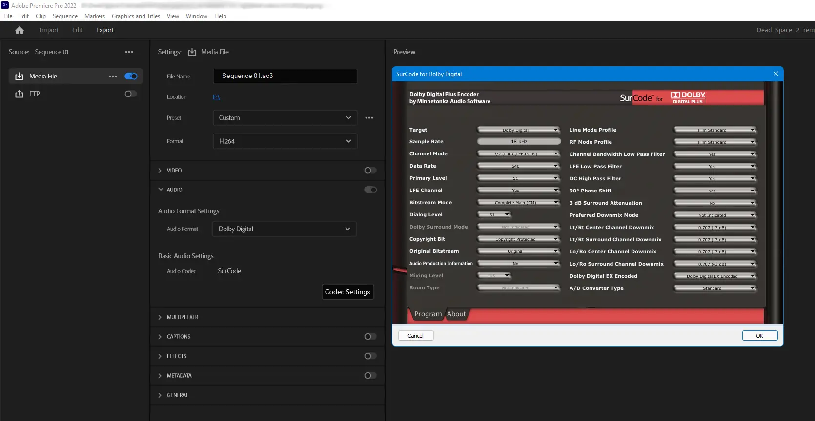Click the File Name input field
The height and width of the screenshot is (421, 815).
click(285, 76)
